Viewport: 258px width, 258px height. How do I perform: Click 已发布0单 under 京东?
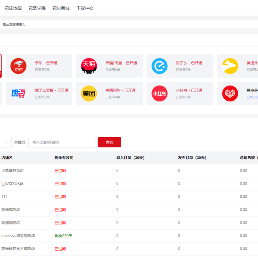[42, 70]
